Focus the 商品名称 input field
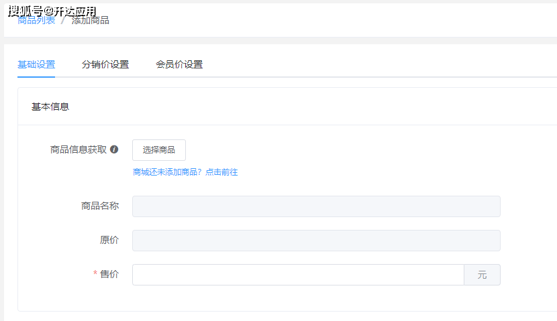The width and height of the screenshot is (557, 321). 316,206
